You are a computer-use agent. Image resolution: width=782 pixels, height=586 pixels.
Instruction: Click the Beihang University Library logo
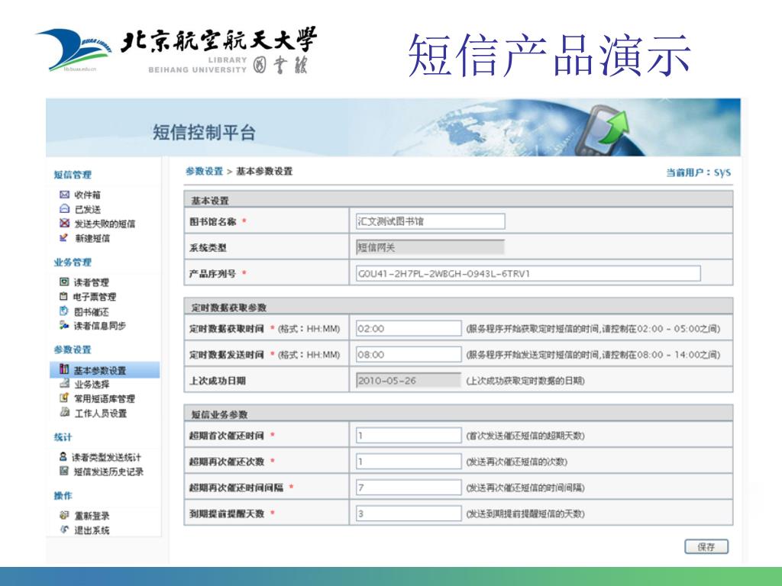point(176,50)
